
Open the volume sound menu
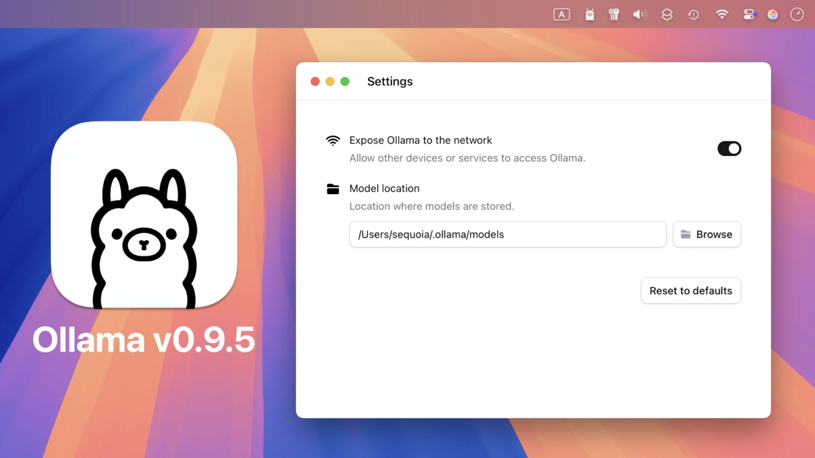point(640,15)
